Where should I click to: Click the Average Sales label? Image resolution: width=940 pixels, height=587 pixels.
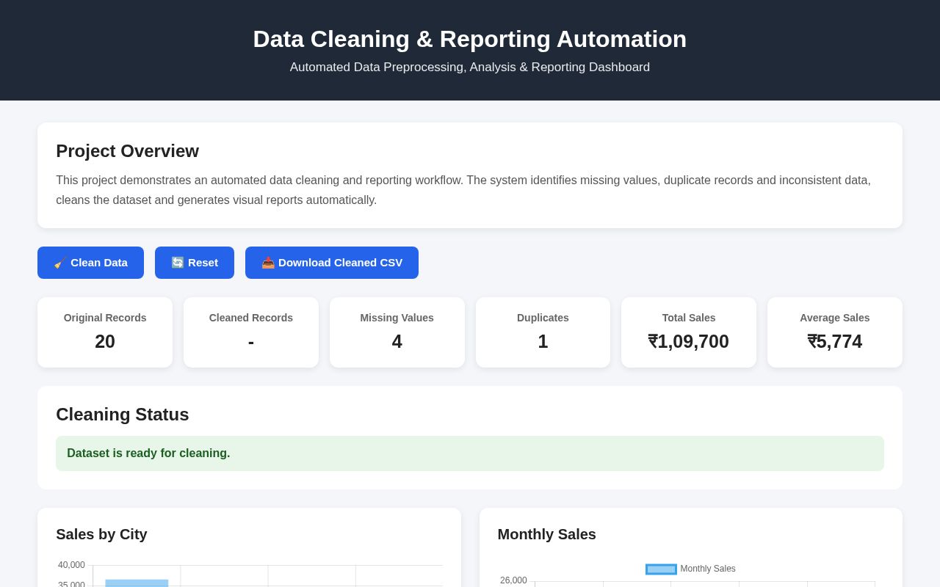[x=835, y=318]
